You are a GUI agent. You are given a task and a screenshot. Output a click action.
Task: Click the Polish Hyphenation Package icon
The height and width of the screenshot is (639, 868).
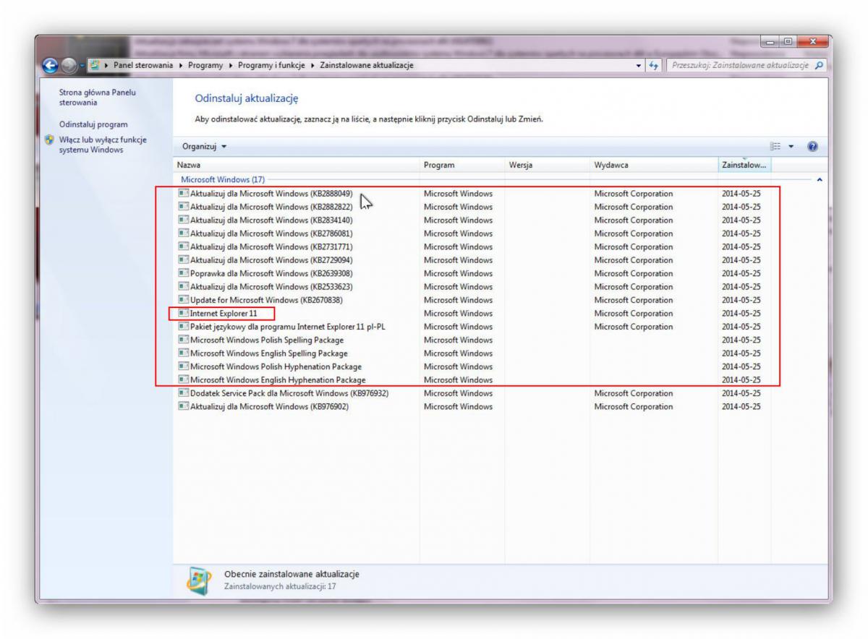(x=183, y=366)
